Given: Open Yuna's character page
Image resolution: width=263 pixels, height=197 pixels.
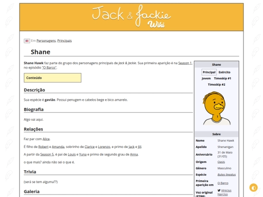Looking at the screenshot, I should pyautogui.click(x=83, y=155).
